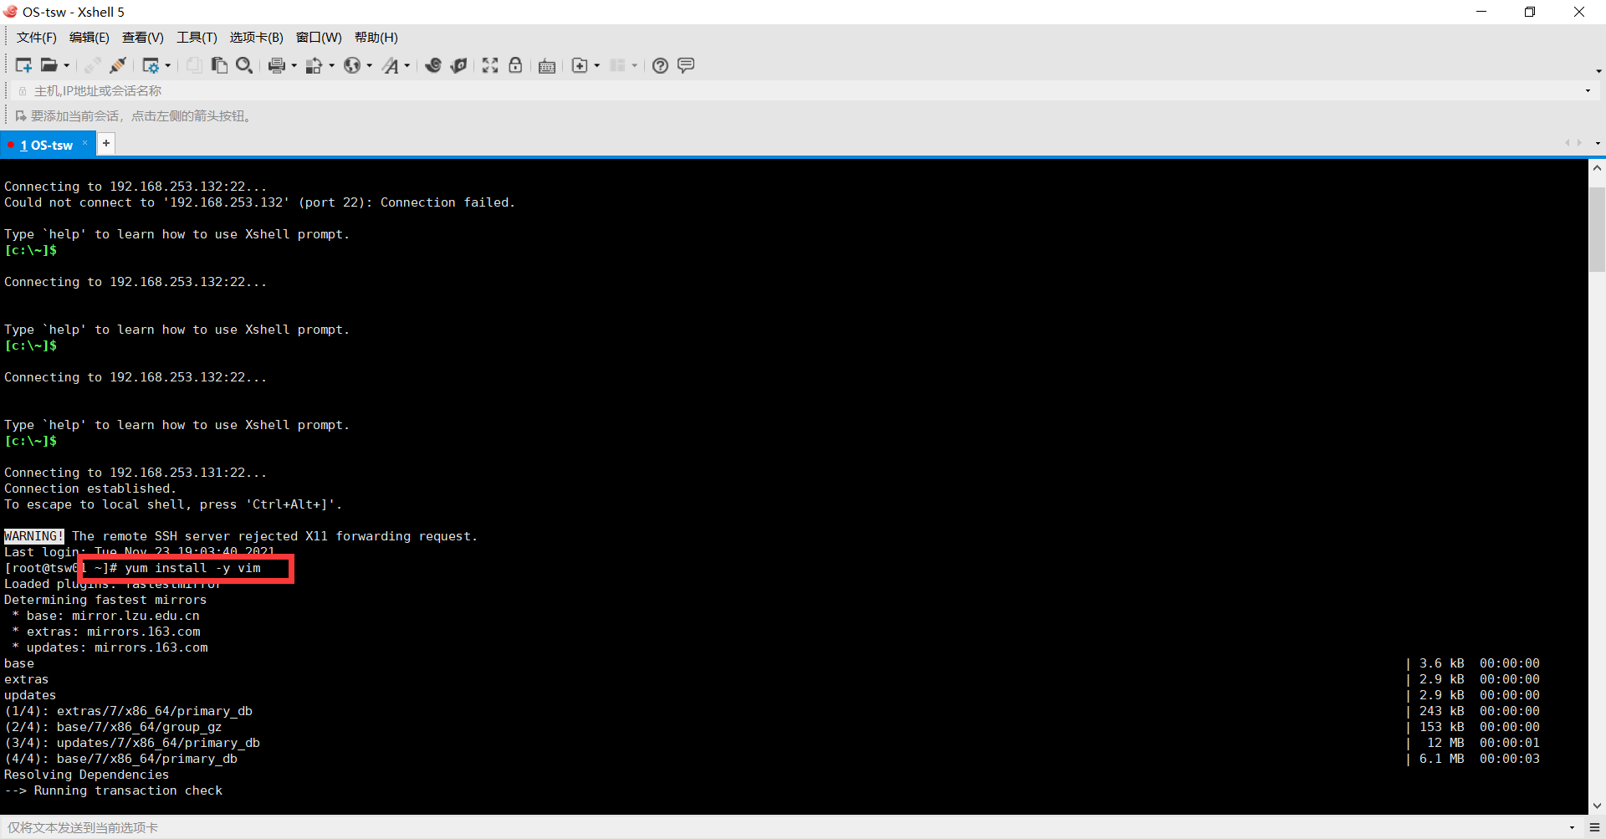Screen dimensions: 1606x839
Task: Click the greyed layout panes icon
Action: pos(617,65)
